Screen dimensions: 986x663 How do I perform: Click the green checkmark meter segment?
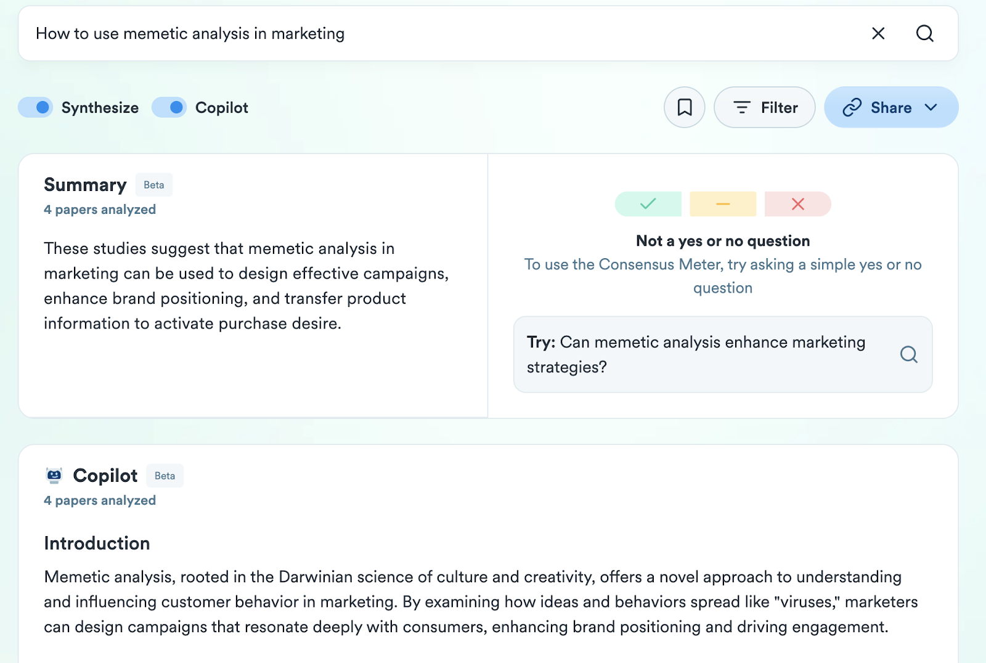(648, 204)
